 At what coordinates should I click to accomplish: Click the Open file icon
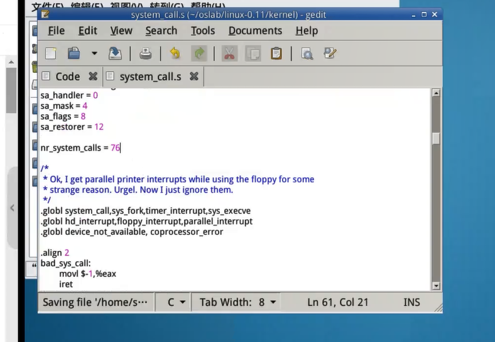tap(73, 54)
